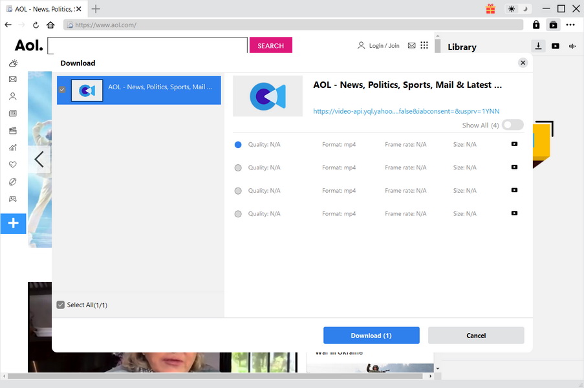Click the gift box icon in title bar
The height and width of the screenshot is (388, 584).
490,9
